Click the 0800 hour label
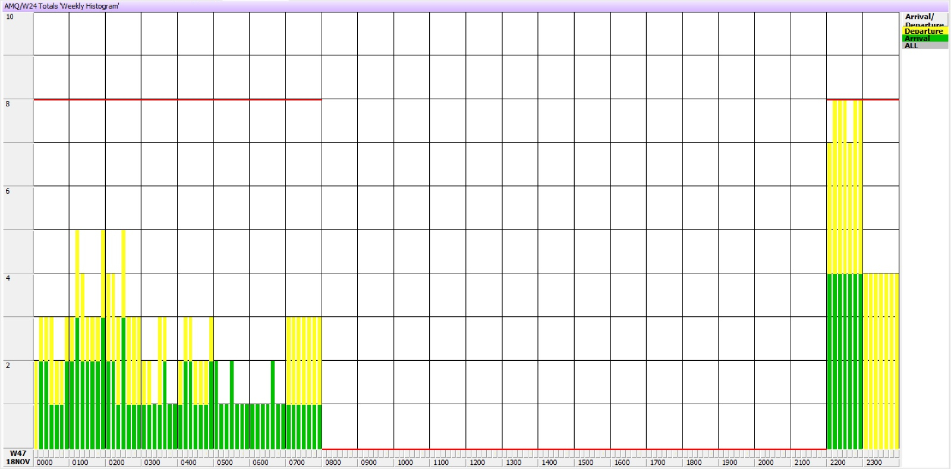Screen dimensions: 951x469 pos(333,462)
